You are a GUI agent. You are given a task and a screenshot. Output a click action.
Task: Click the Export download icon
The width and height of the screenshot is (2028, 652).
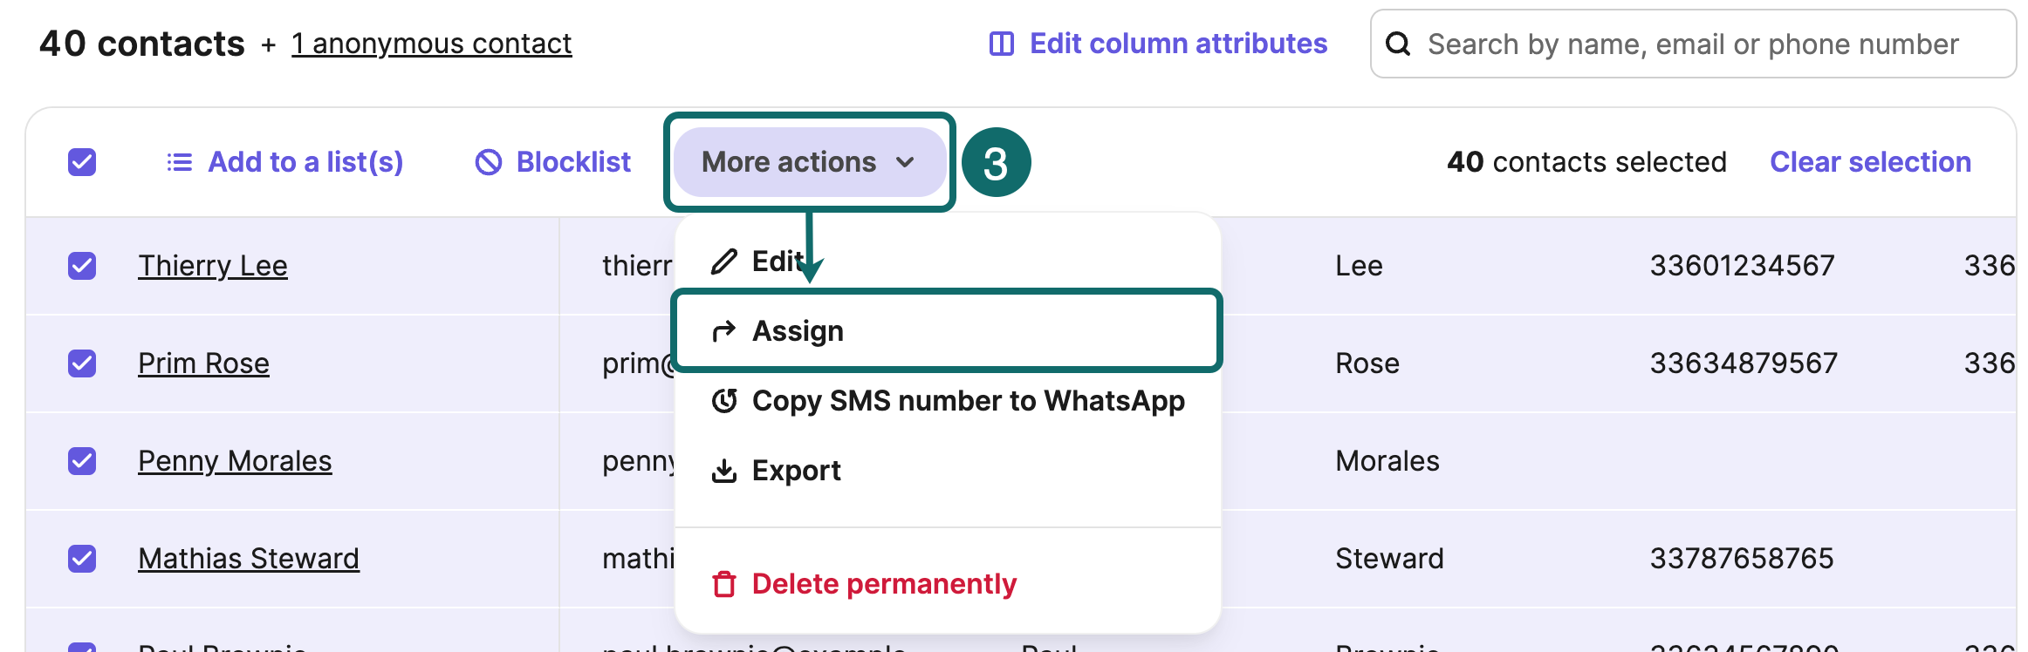pyautogui.click(x=724, y=471)
